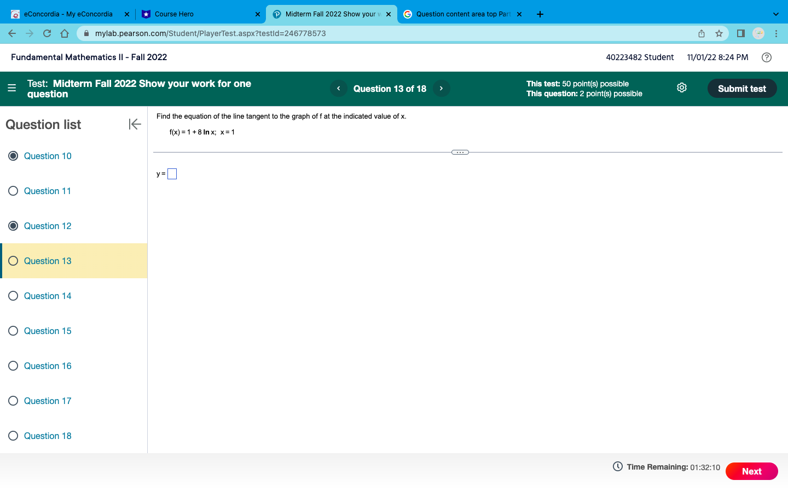
Task: Open the tab search chevron
Action: pyautogui.click(x=775, y=14)
